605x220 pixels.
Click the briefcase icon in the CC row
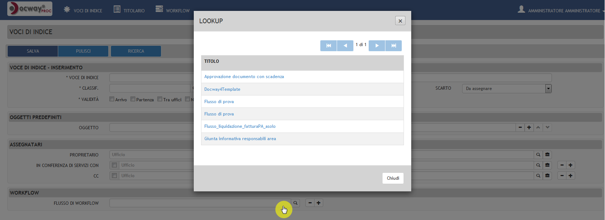(x=547, y=176)
